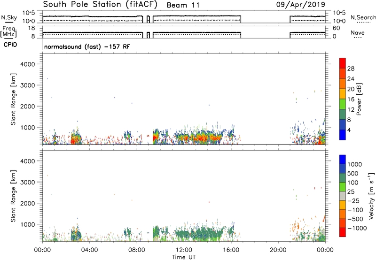Click the 'N.Sky' legend label
The width and height of the screenshot is (376, 260).
[9, 17]
